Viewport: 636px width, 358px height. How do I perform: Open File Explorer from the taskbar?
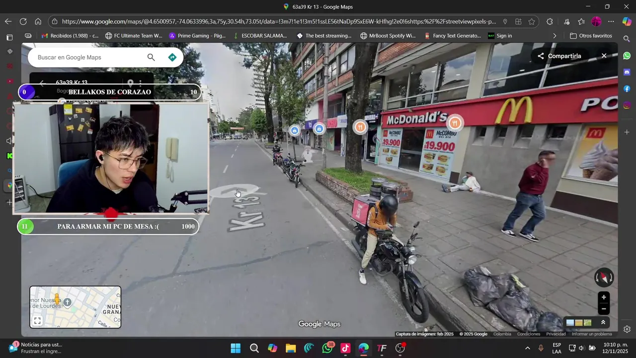click(291, 348)
